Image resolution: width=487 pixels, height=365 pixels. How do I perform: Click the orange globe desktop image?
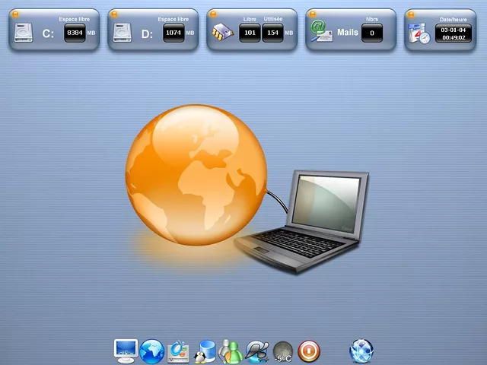pyautogui.click(x=196, y=175)
